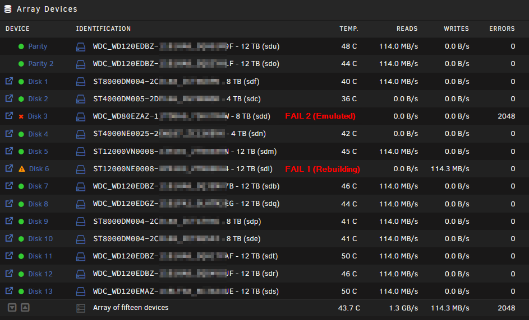Open Disk 3 file browser icon

[9, 116]
